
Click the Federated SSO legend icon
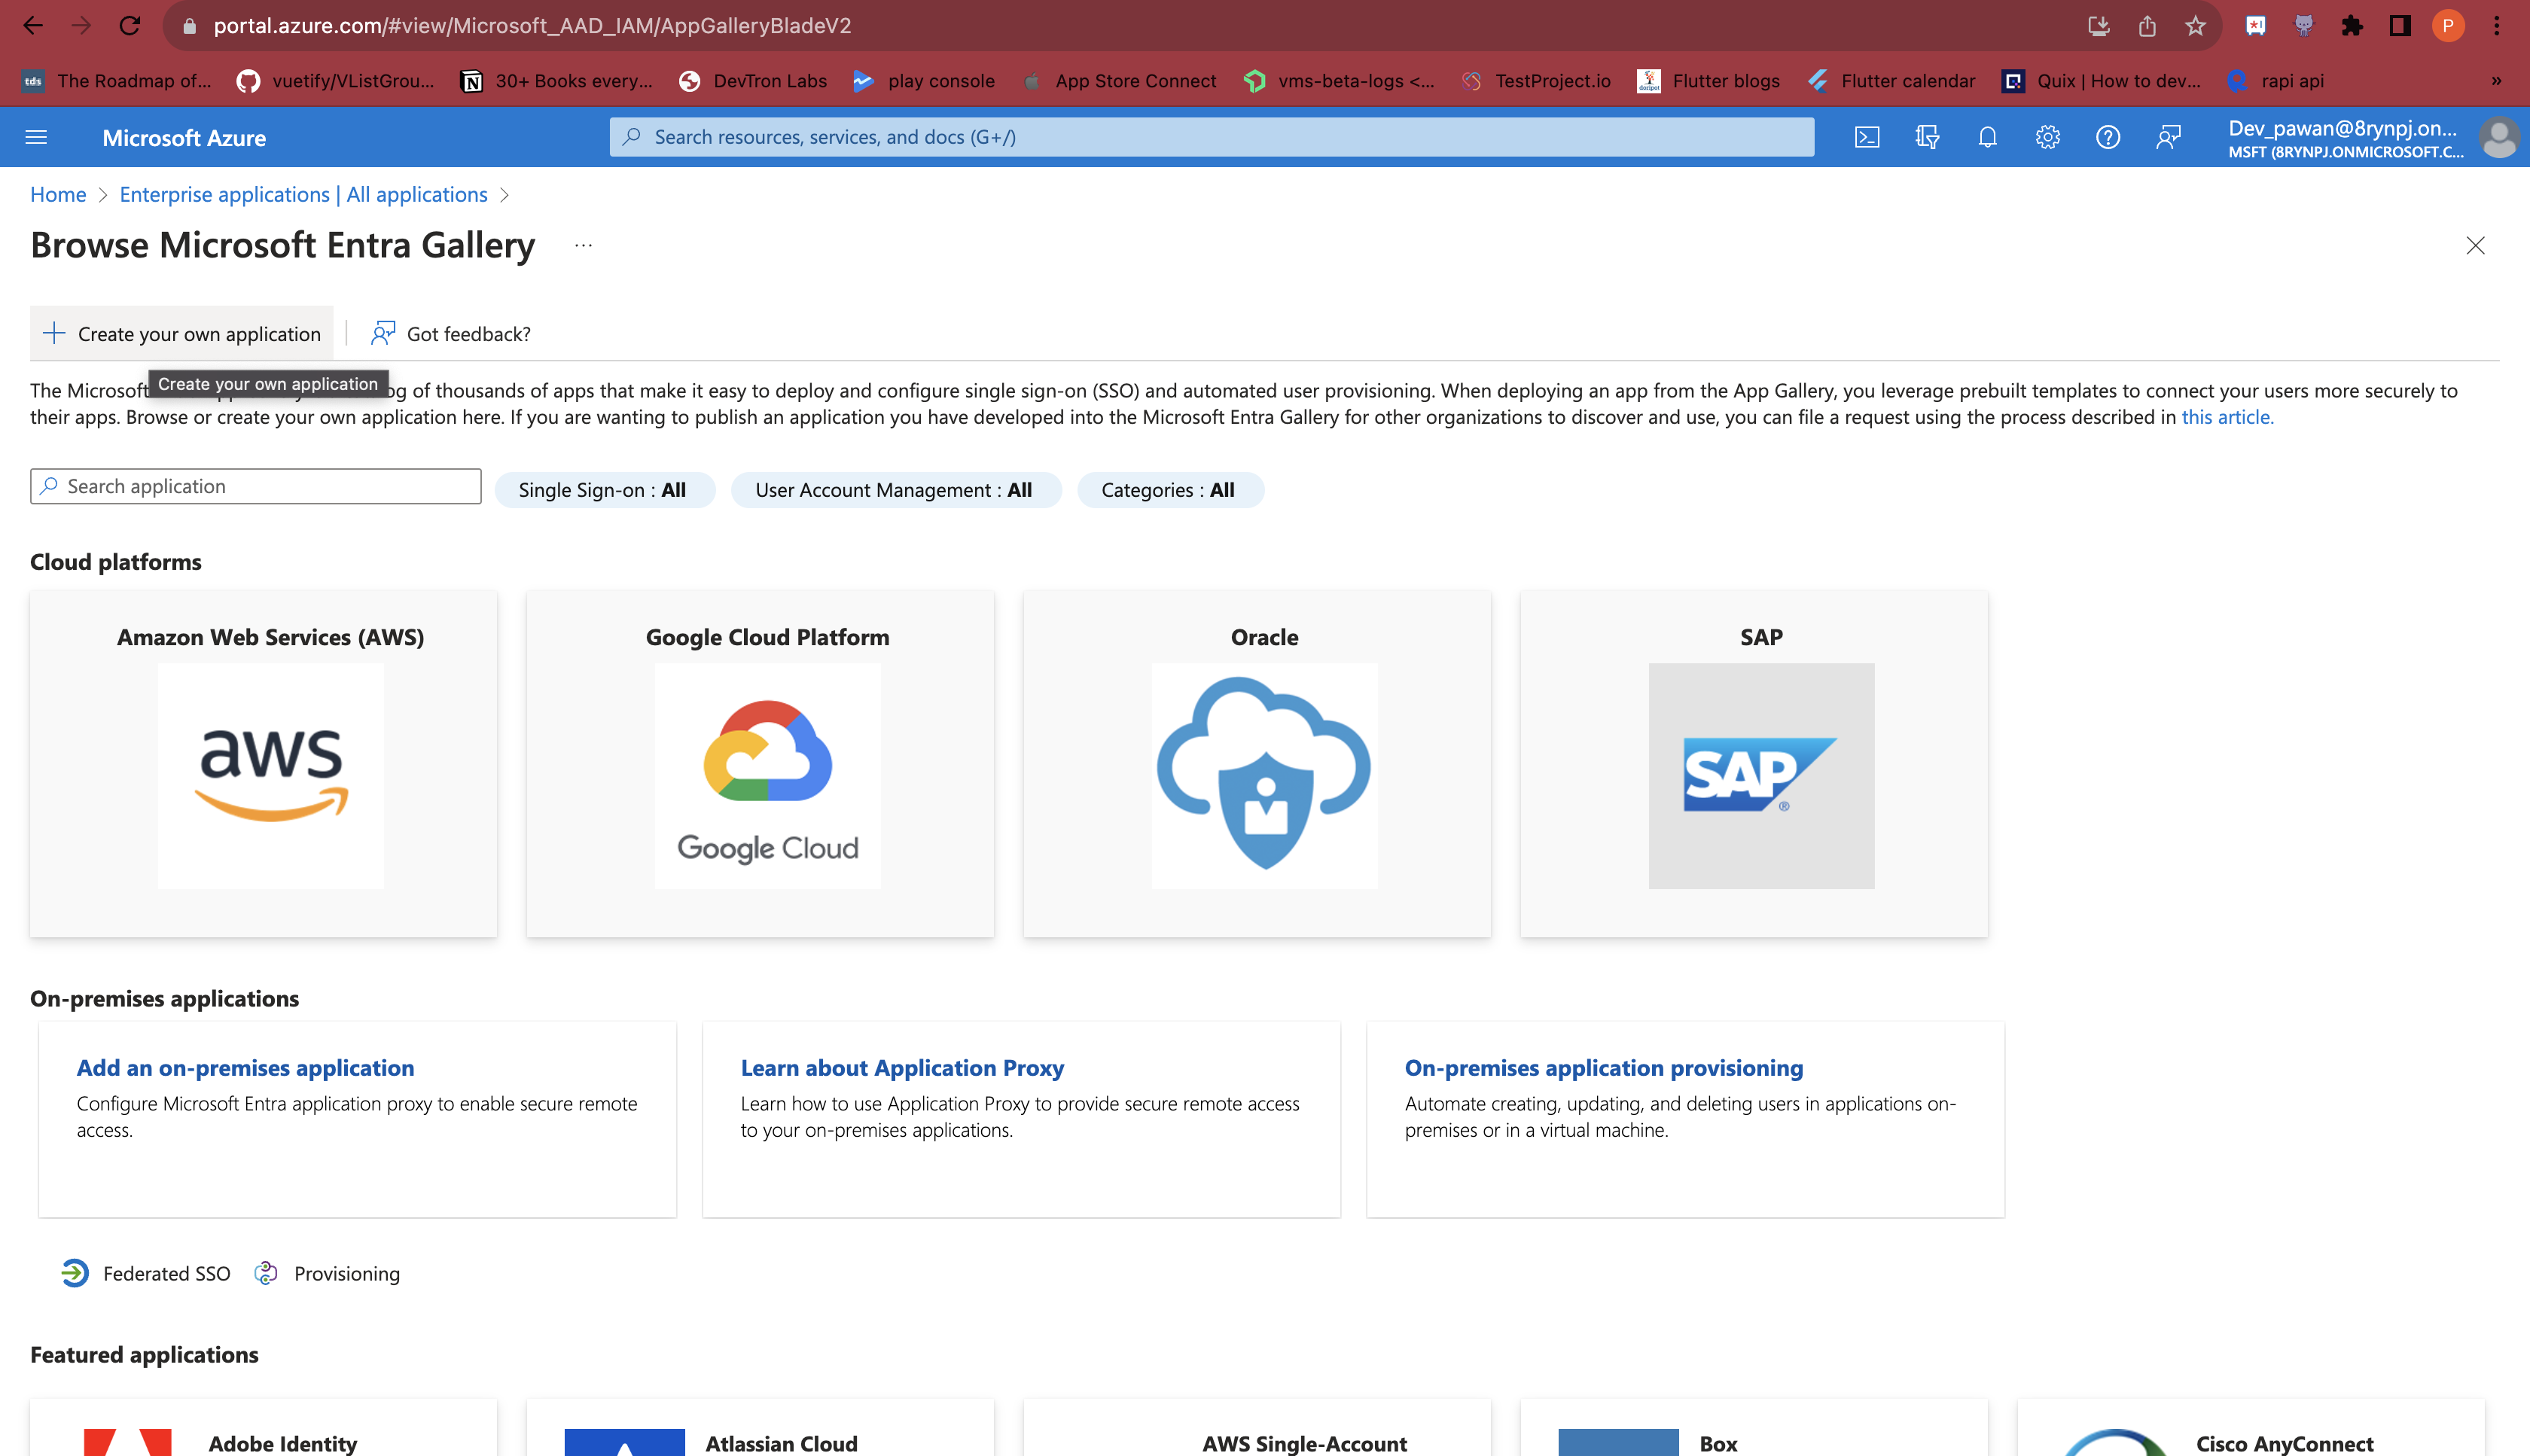click(x=75, y=1273)
